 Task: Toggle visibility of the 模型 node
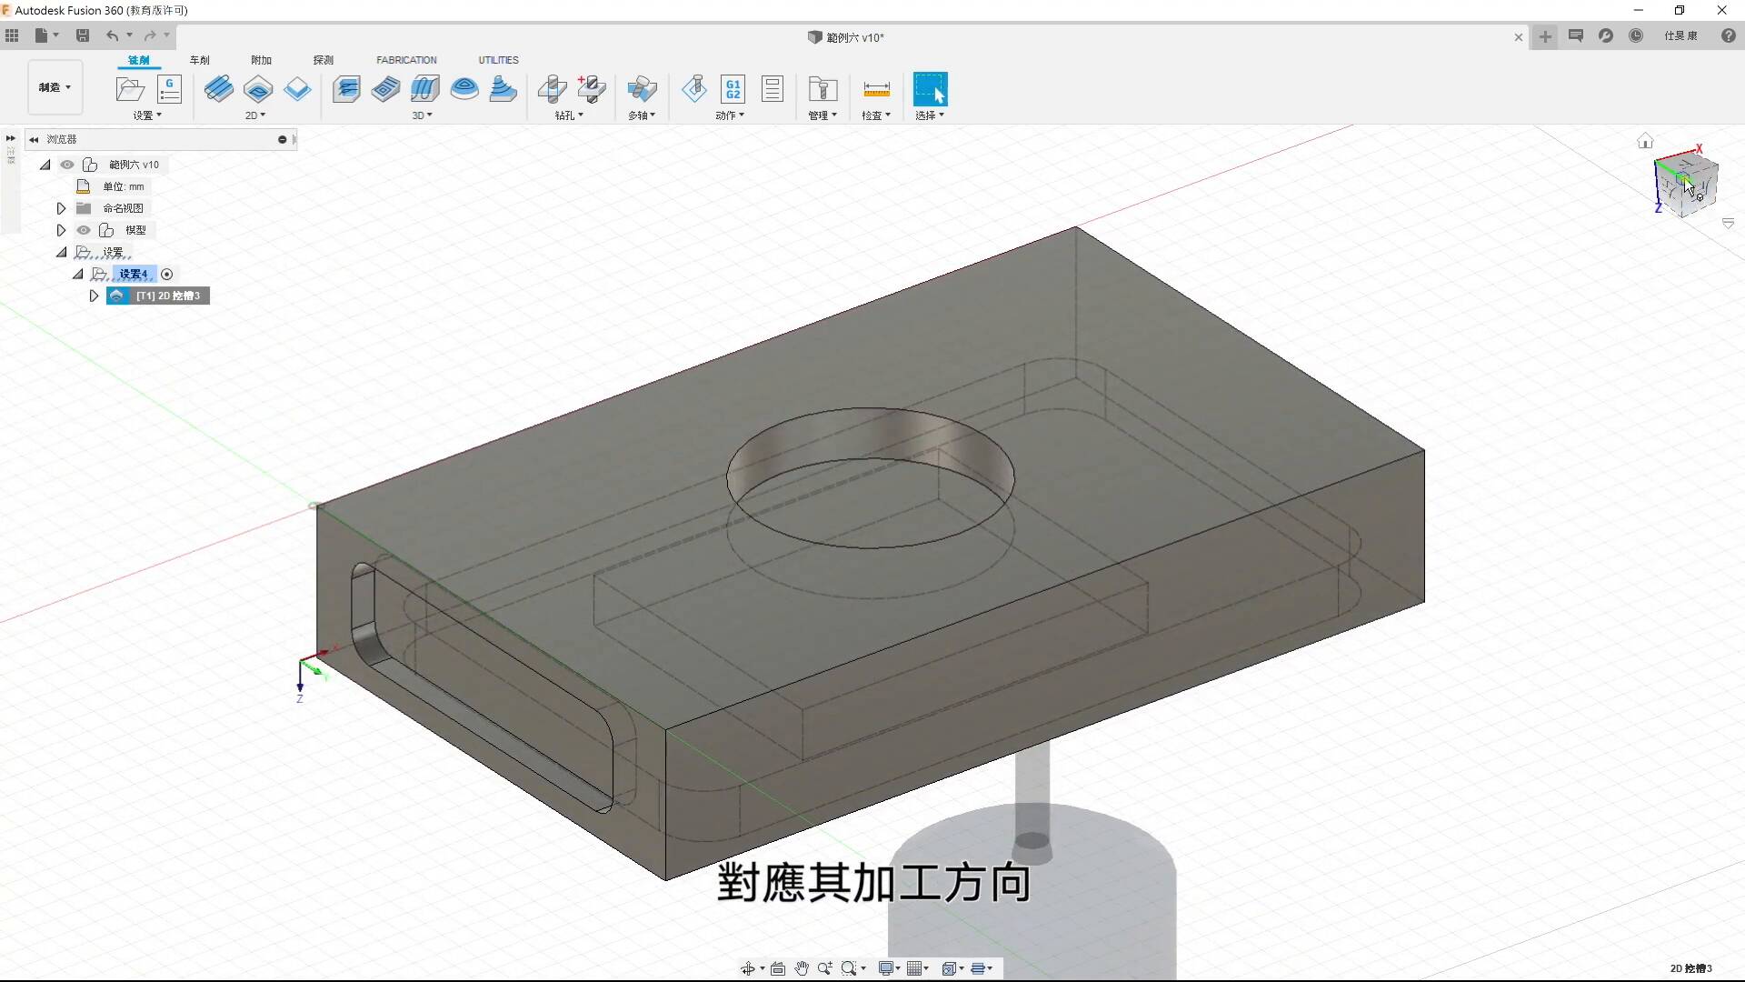pyautogui.click(x=84, y=230)
